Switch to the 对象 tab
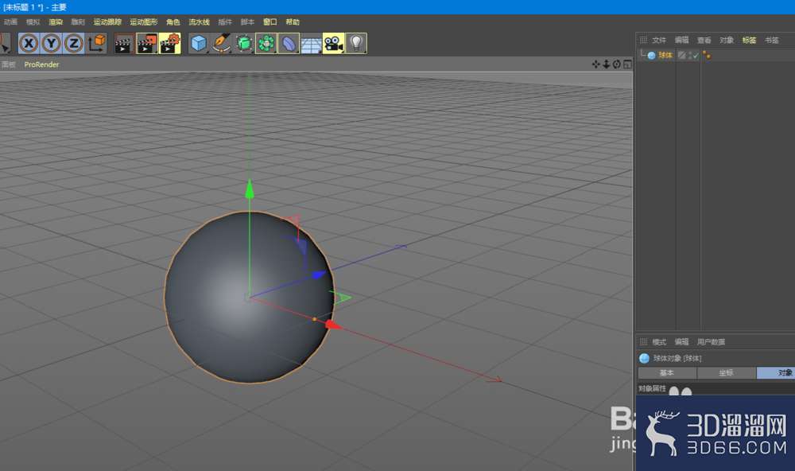The height and width of the screenshot is (471, 795). (776, 373)
